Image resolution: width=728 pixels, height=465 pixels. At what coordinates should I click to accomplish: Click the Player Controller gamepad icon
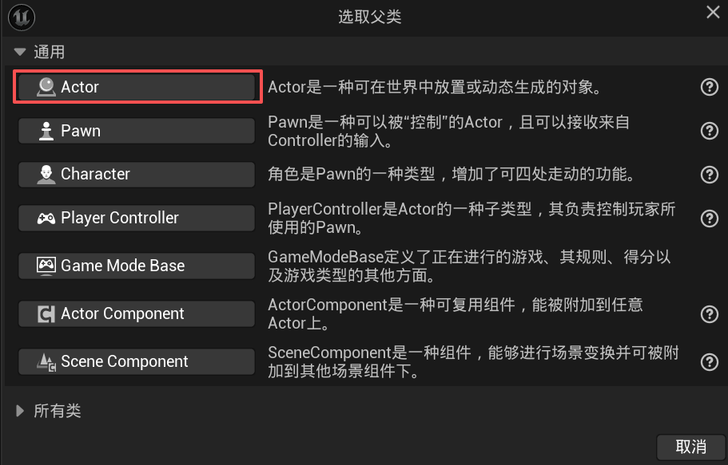pyautogui.click(x=46, y=218)
